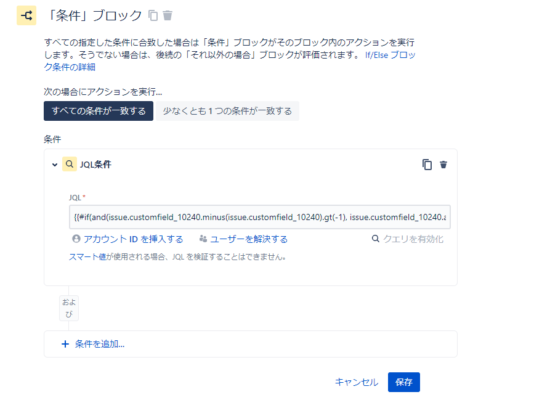Click inside the JQL input field
Image resolution: width=534 pixels, height=405 pixels.
tap(259, 217)
